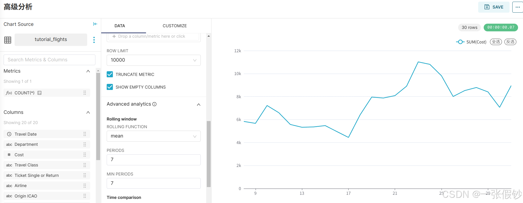The width and height of the screenshot is (523, 203).
Task: Open tutorial_flights dataset three-dot menu
Action: pos(94,40)
